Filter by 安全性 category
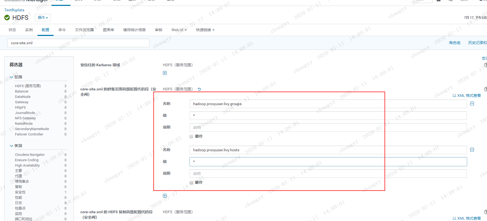This screenshot has width=487, height=221. (x=20, y=192)
